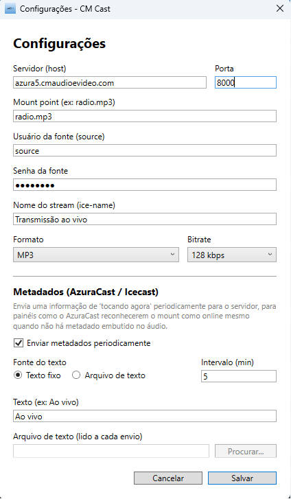This screenshot has height=499, width=291.
Task: Click the CM Cast app icon in title bar
Action: pos(10,9)
